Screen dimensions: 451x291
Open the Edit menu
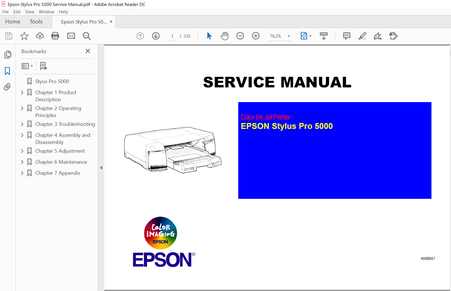pos(17,12)
